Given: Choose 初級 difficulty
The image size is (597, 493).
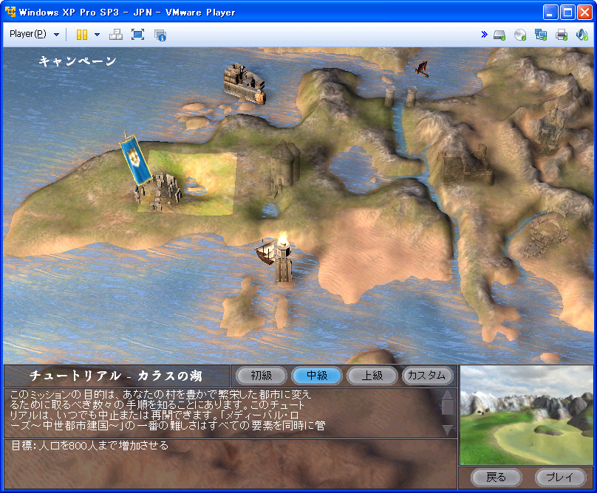Looking at the screenshot, I should pyautogui.click(x=262, y=376).
